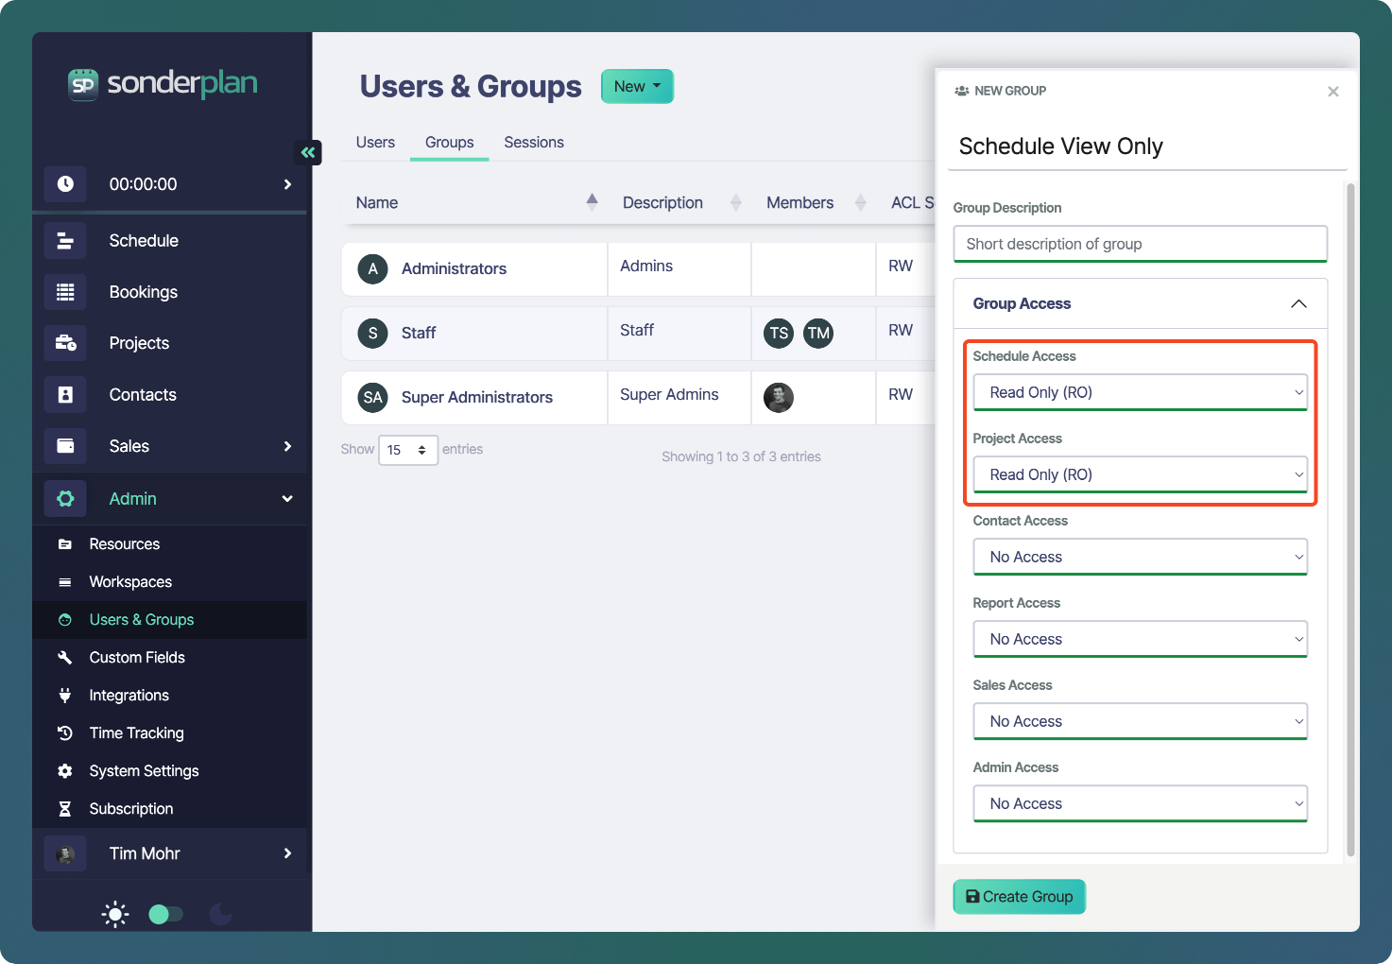Click the Create Group button
The width and height of the screenshot is (1392, 964).
[x=1019, y=897]
